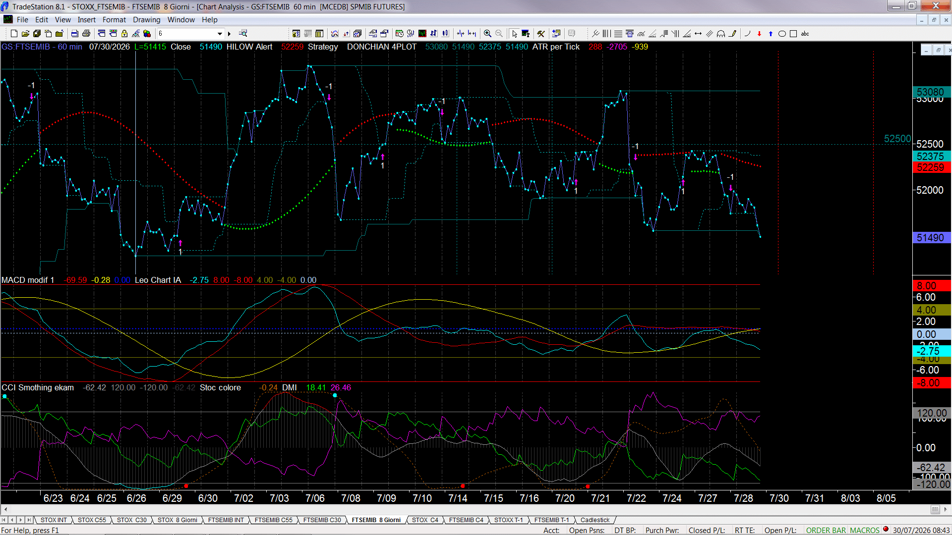Open the Edit menu
The height and width of the screenshot is (535, 952).
(x=42, y=20)
